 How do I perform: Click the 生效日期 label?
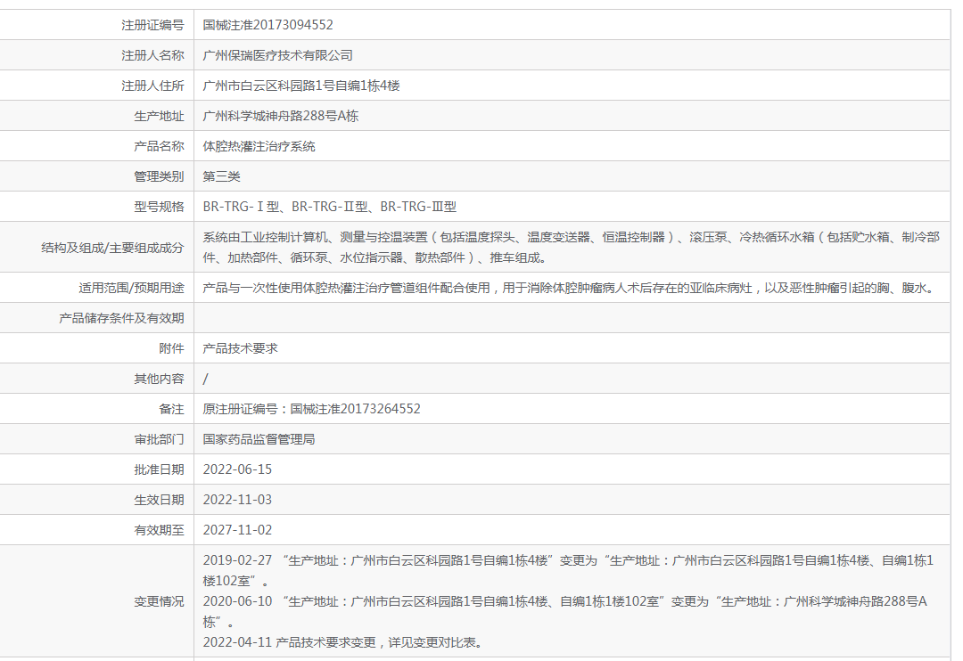click(x=159, y=500)
